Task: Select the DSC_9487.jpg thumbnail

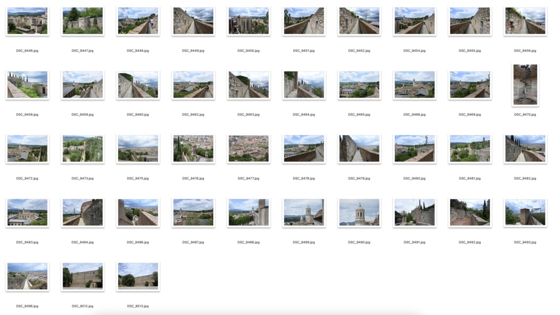Action: click(193, 212)
